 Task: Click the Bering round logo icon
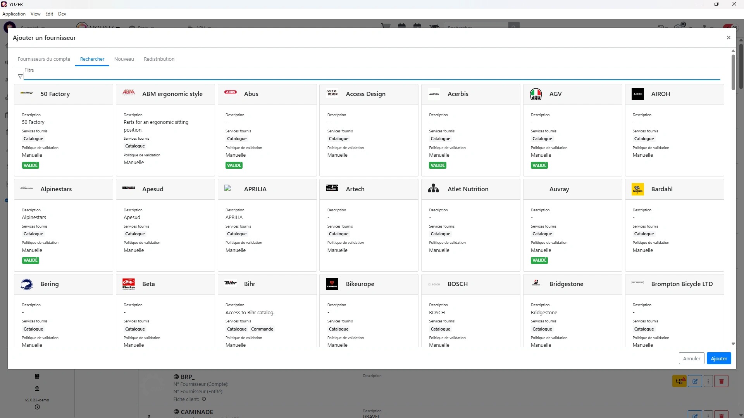(x=27, y=284)
